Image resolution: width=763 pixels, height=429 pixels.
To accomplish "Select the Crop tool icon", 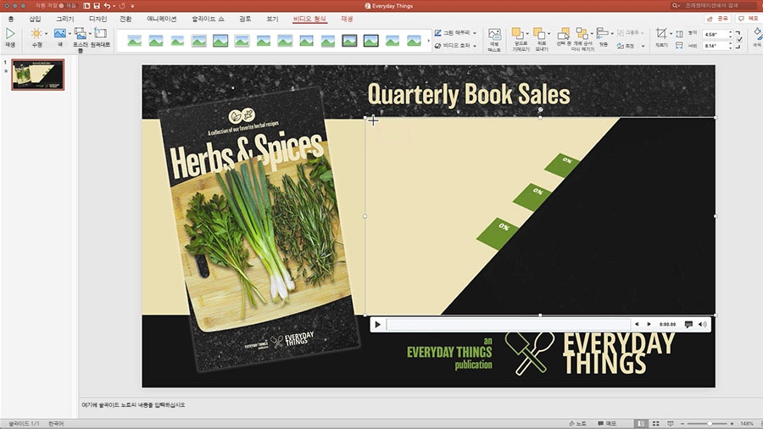I will pos(660,34).
